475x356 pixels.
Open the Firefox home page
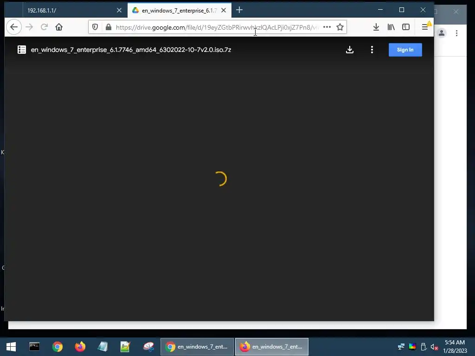[x=59, y=27]
